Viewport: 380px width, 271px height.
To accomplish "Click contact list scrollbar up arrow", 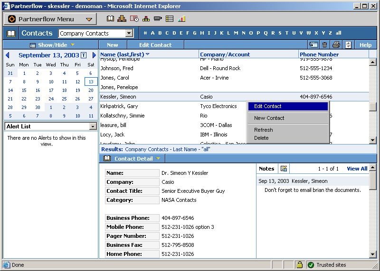I will (372, 62).
